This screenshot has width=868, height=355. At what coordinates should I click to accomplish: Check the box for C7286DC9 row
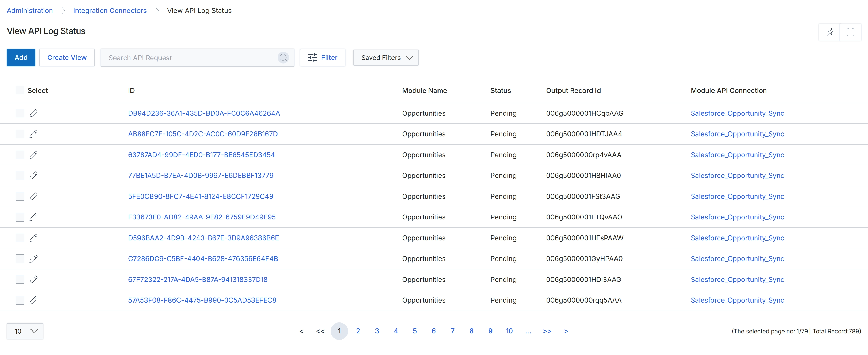click(20, 259)
